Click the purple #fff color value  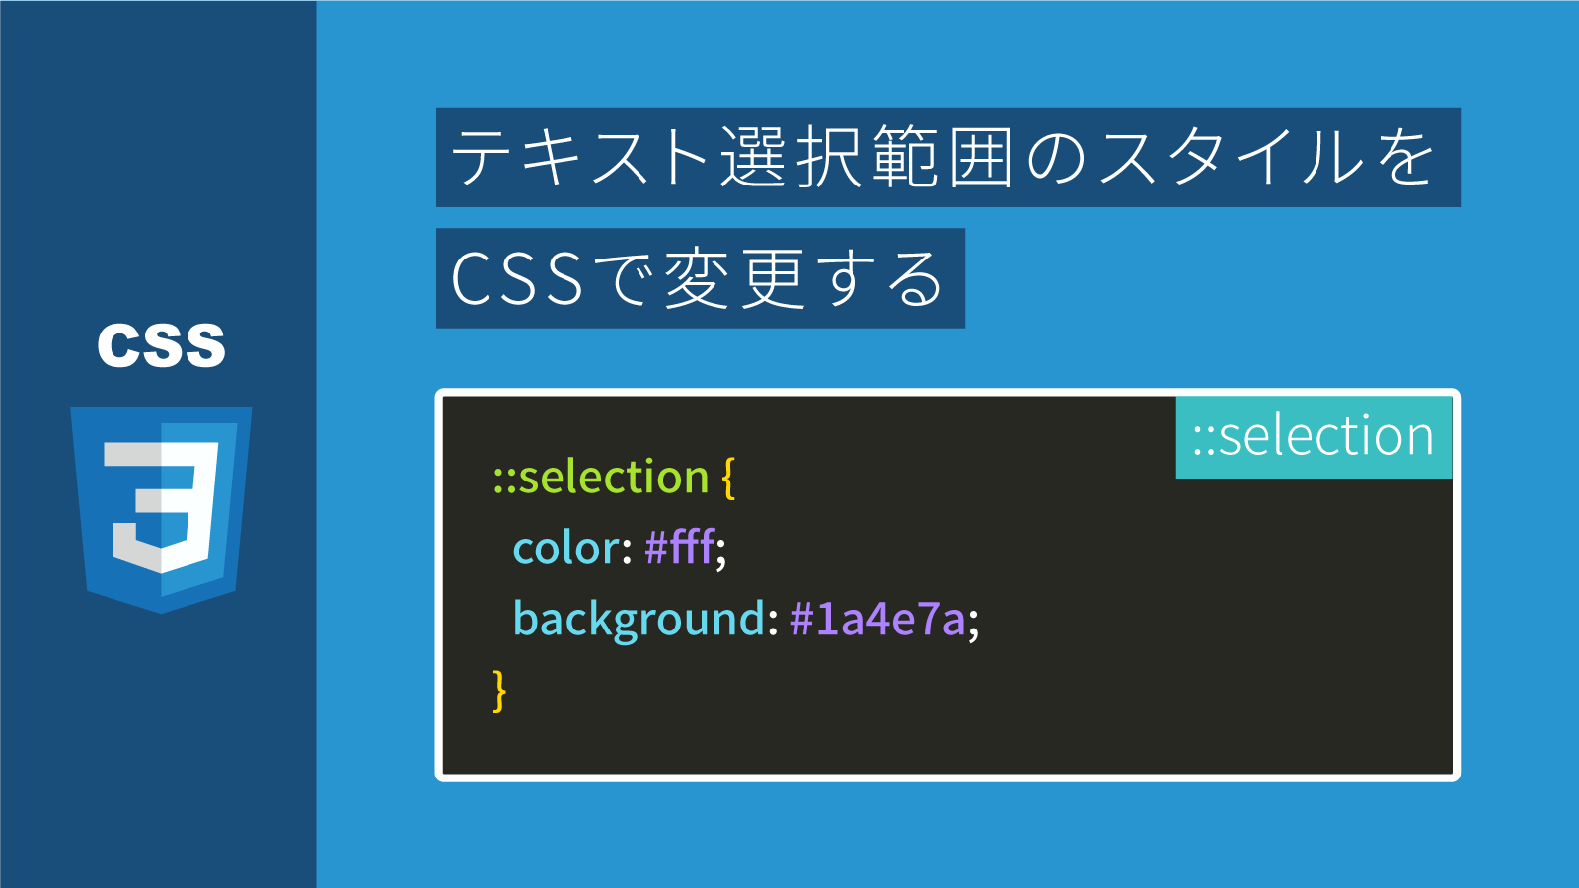[679, 547]
